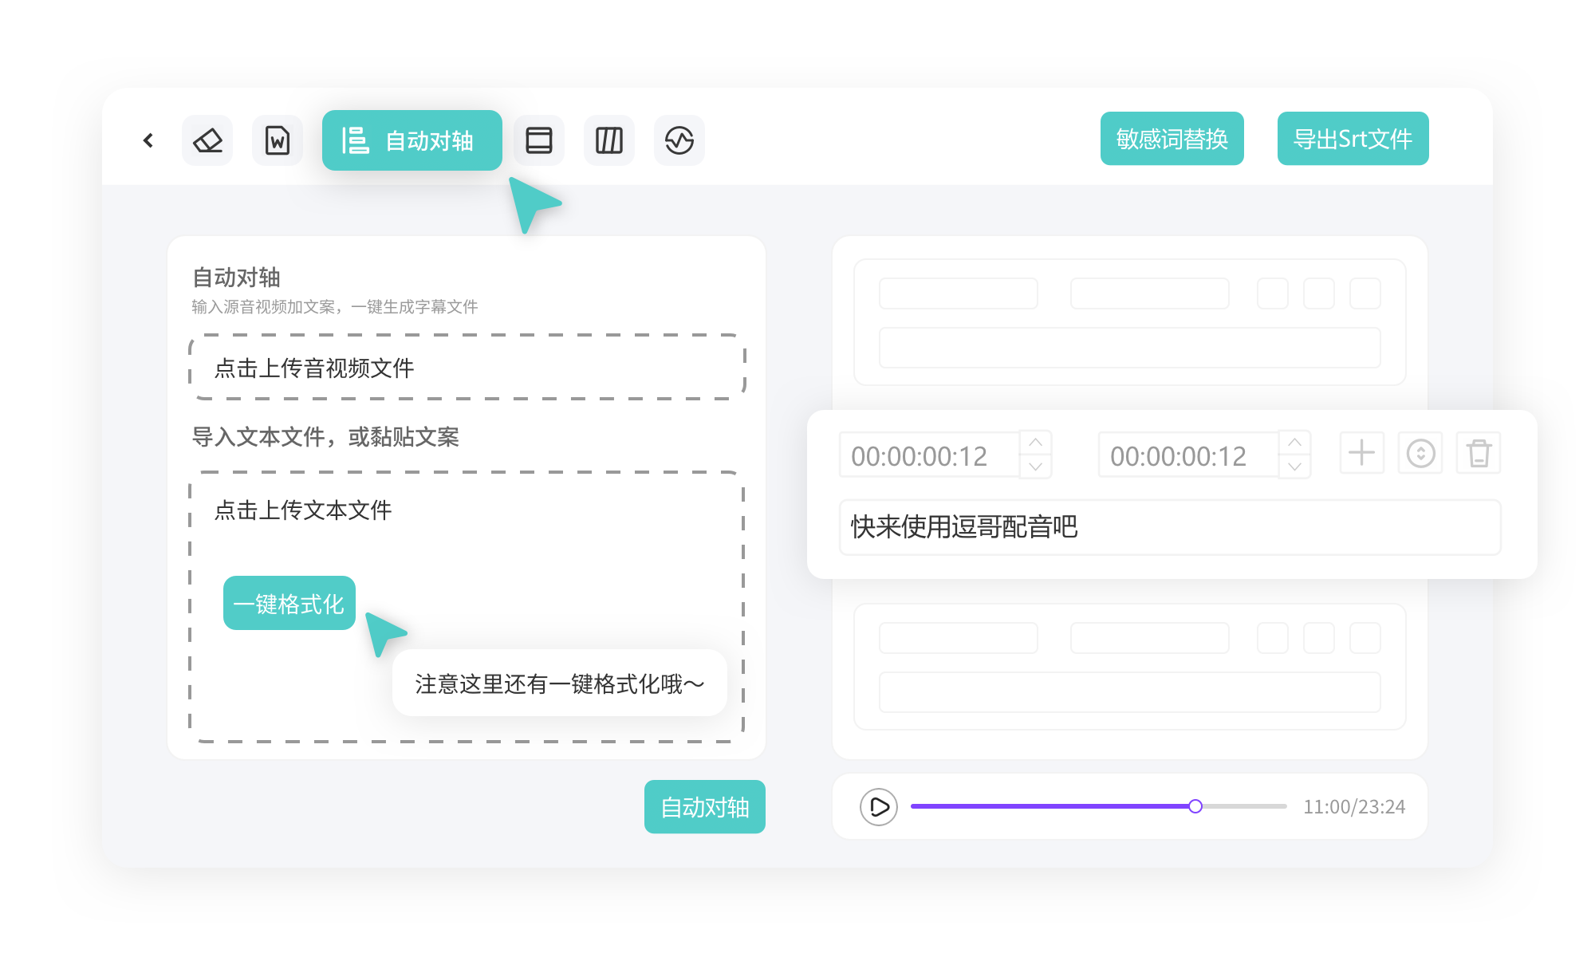Decrease the start time with down arrow

(1035, 467)
